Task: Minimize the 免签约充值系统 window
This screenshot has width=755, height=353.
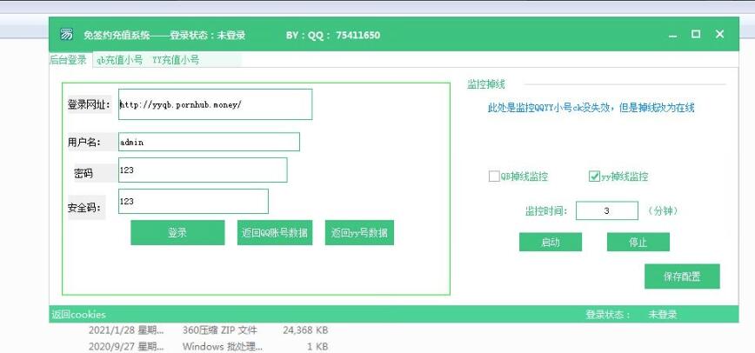Action: 672,35
